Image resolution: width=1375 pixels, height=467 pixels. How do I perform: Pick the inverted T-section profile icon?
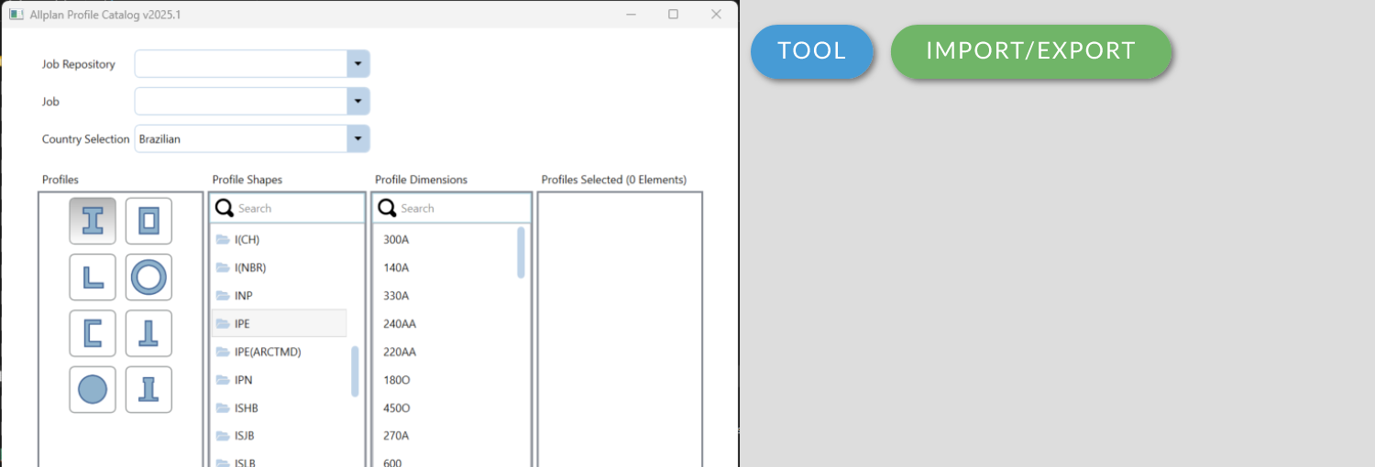[x=148, y=333]
